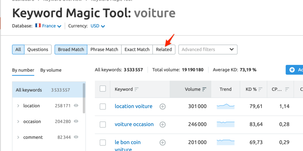Click the plus icon for le bon coin voiture
The height and width of the screenshot is (151, 303).
tap(163, 143)
